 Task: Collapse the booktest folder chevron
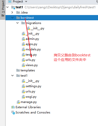(x=12, y=18)
